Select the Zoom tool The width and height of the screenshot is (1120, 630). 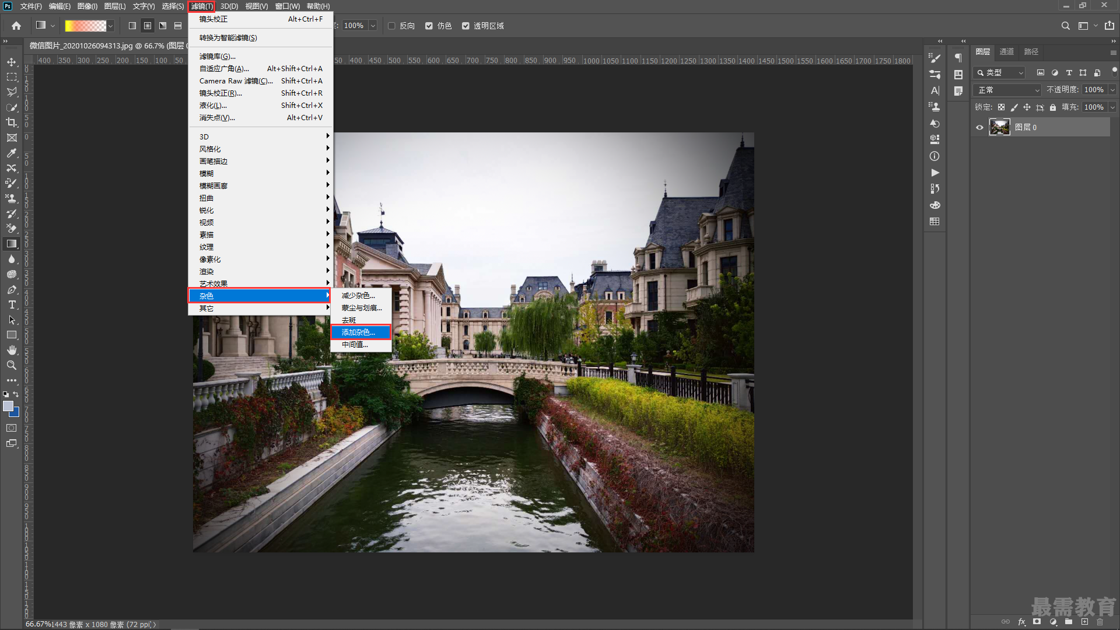(12, 365)
